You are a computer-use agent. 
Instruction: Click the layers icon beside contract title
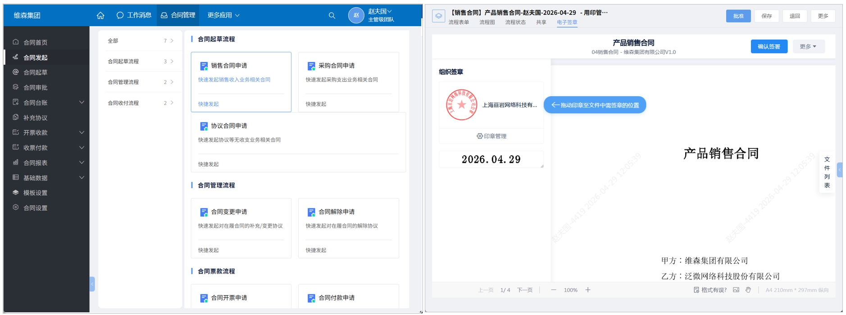(438, 16)
